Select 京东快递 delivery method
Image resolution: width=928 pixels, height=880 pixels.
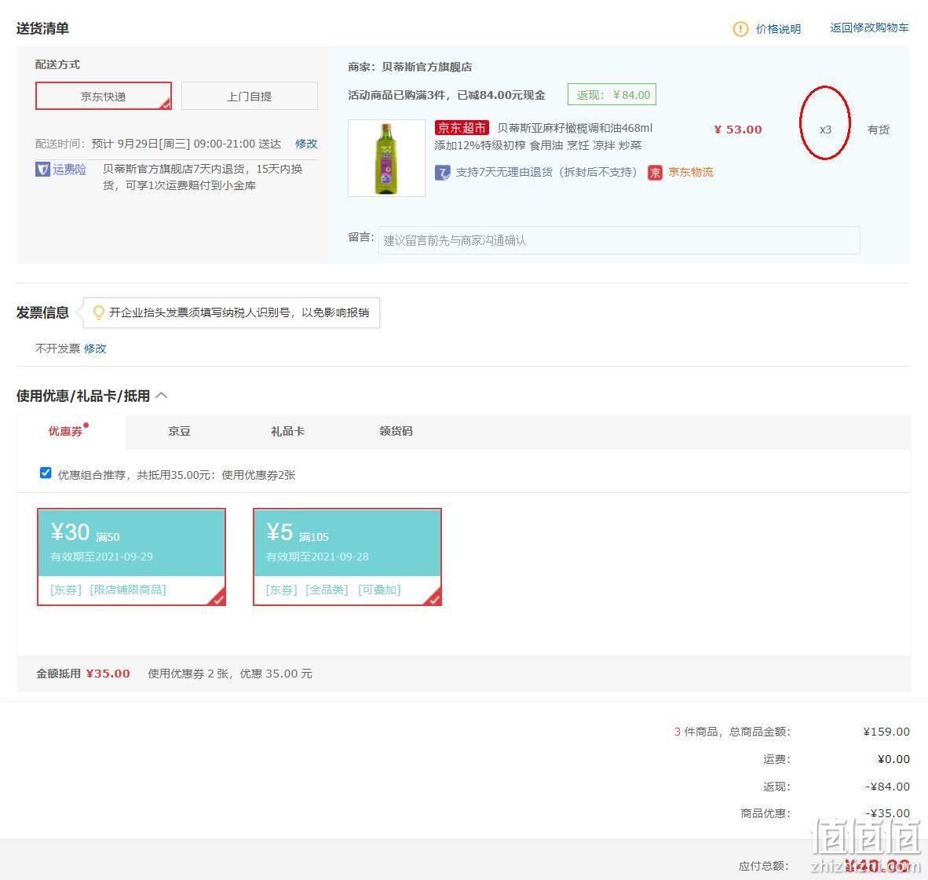click(104, 96)
